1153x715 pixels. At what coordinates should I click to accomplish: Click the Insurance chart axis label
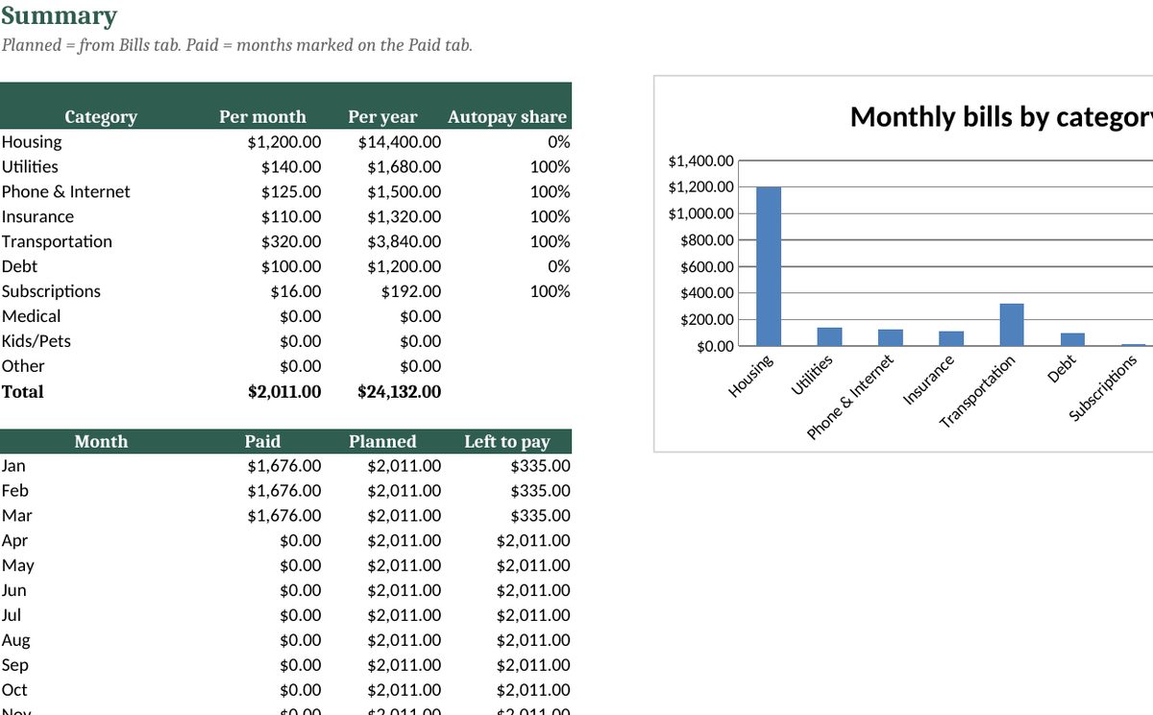pos(929,381)
